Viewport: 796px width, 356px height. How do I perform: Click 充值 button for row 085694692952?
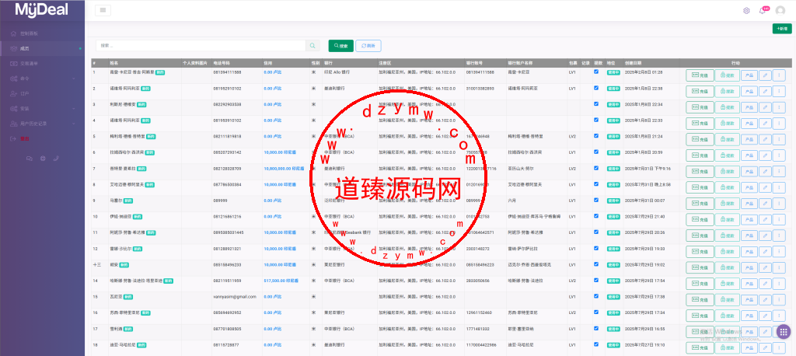700,316
